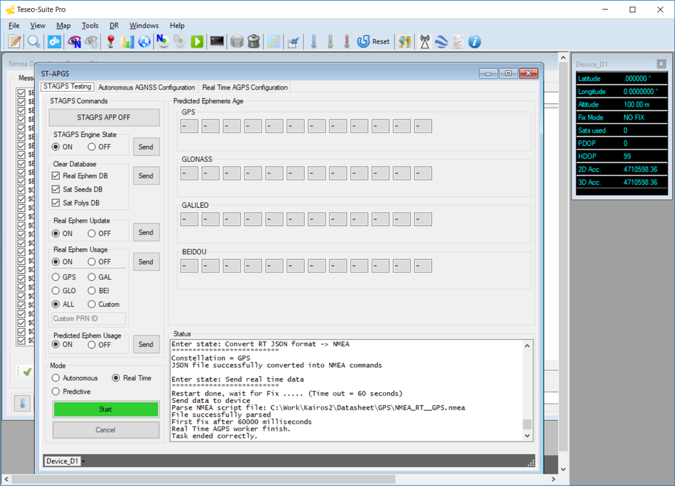Click the thermometer icon in the Nmea window
This screenshot has height=486, width=675.
coord(22,404)
